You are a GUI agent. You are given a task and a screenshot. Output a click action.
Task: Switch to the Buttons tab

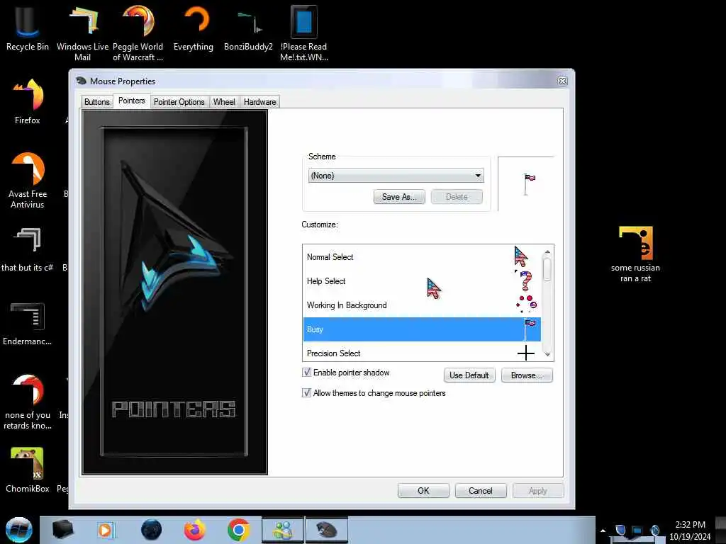(x=96, y=102)
